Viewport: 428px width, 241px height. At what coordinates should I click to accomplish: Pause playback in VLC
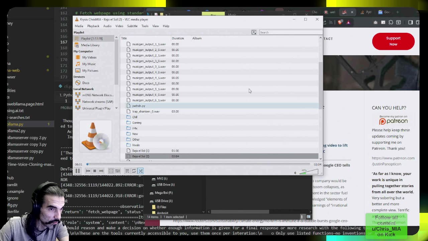click(x=78, y=171)
